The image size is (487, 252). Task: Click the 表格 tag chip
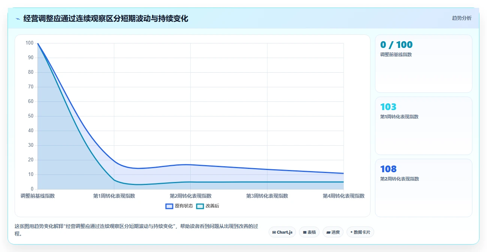pyautogui.click(x=309, y=232)
